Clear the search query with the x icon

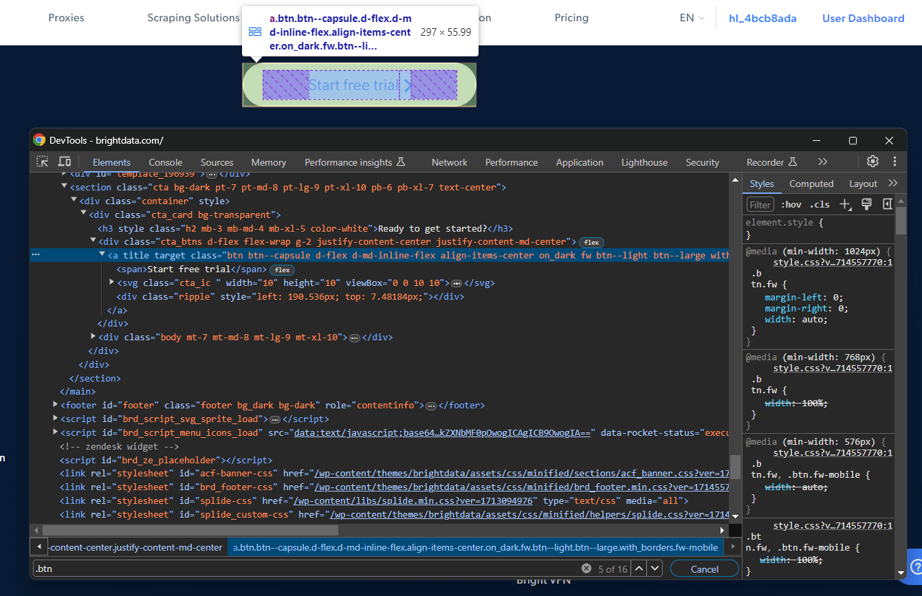(586, 568)
